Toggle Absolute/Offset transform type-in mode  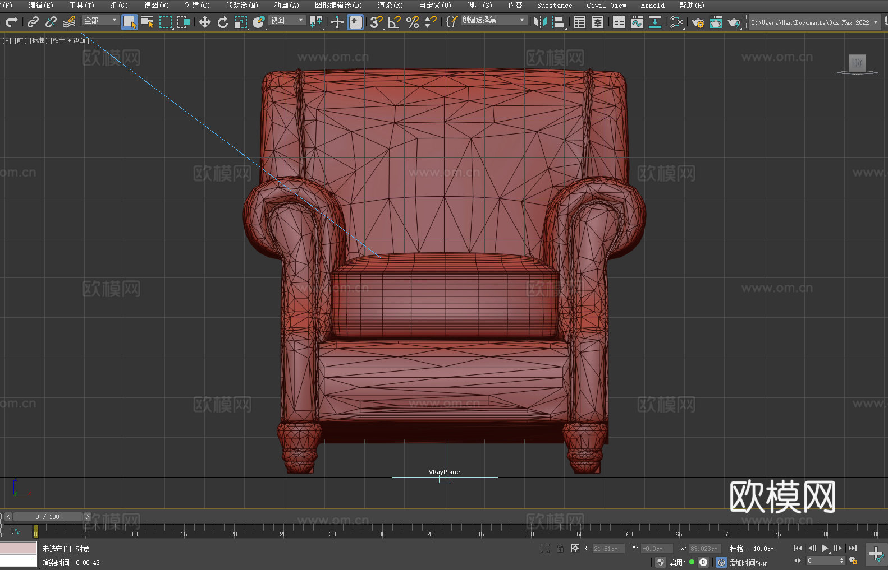[575, 548]
